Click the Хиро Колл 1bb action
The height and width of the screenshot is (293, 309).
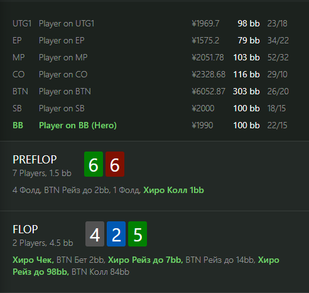tap(173, 191)
